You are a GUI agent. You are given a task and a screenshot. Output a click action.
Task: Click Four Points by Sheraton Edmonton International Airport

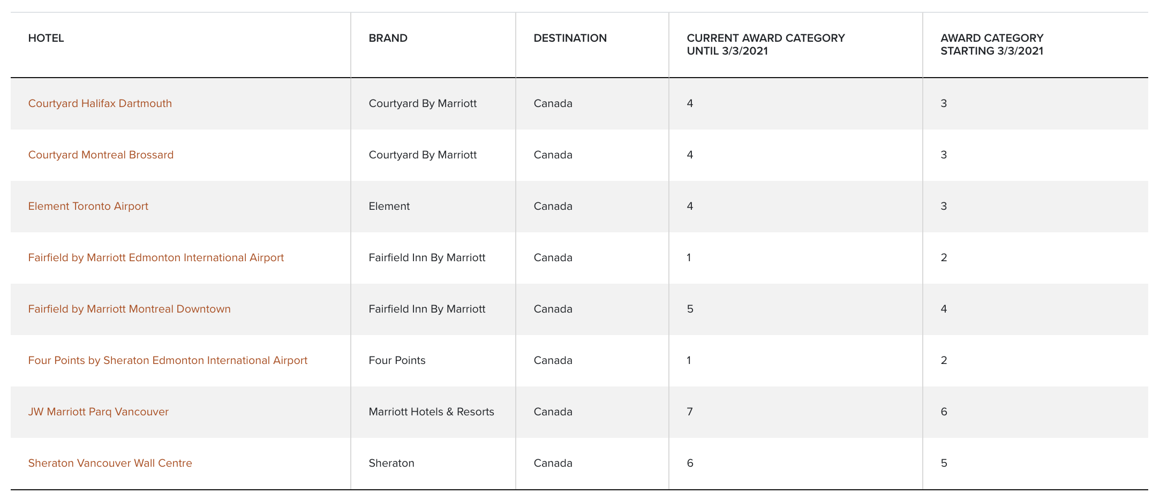(168, 360)
